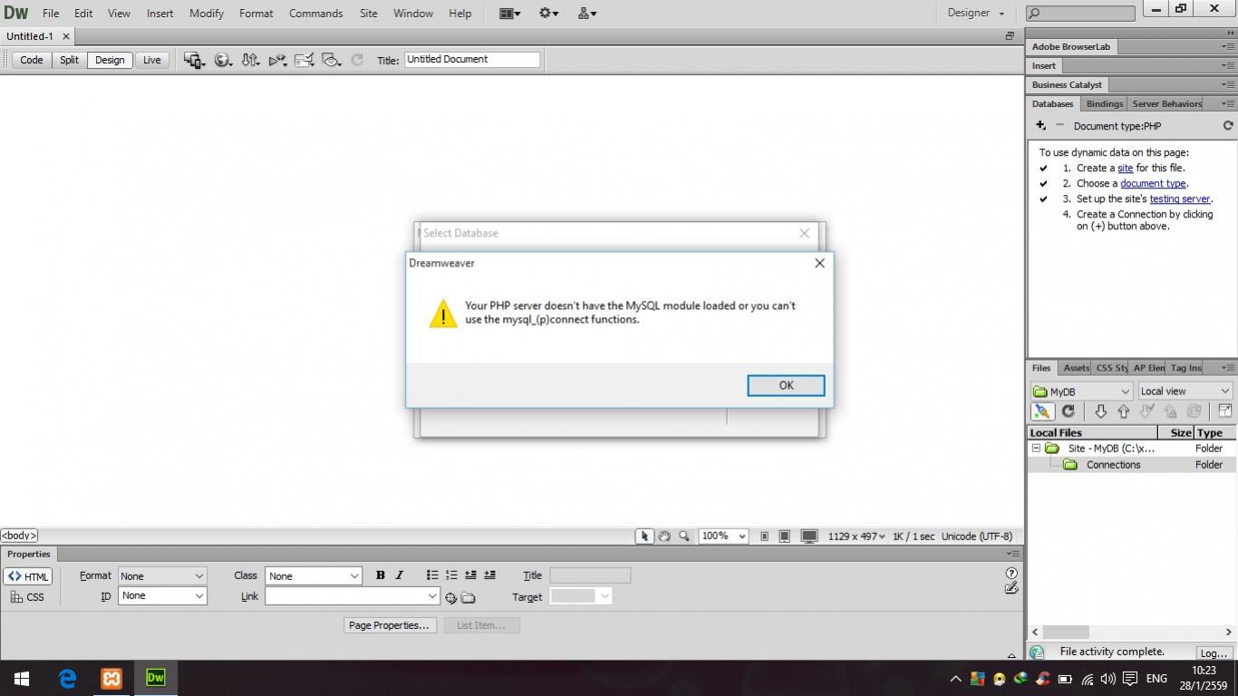Click Browse for File folder icon
1238x696 pixels.
pos(468,597)
